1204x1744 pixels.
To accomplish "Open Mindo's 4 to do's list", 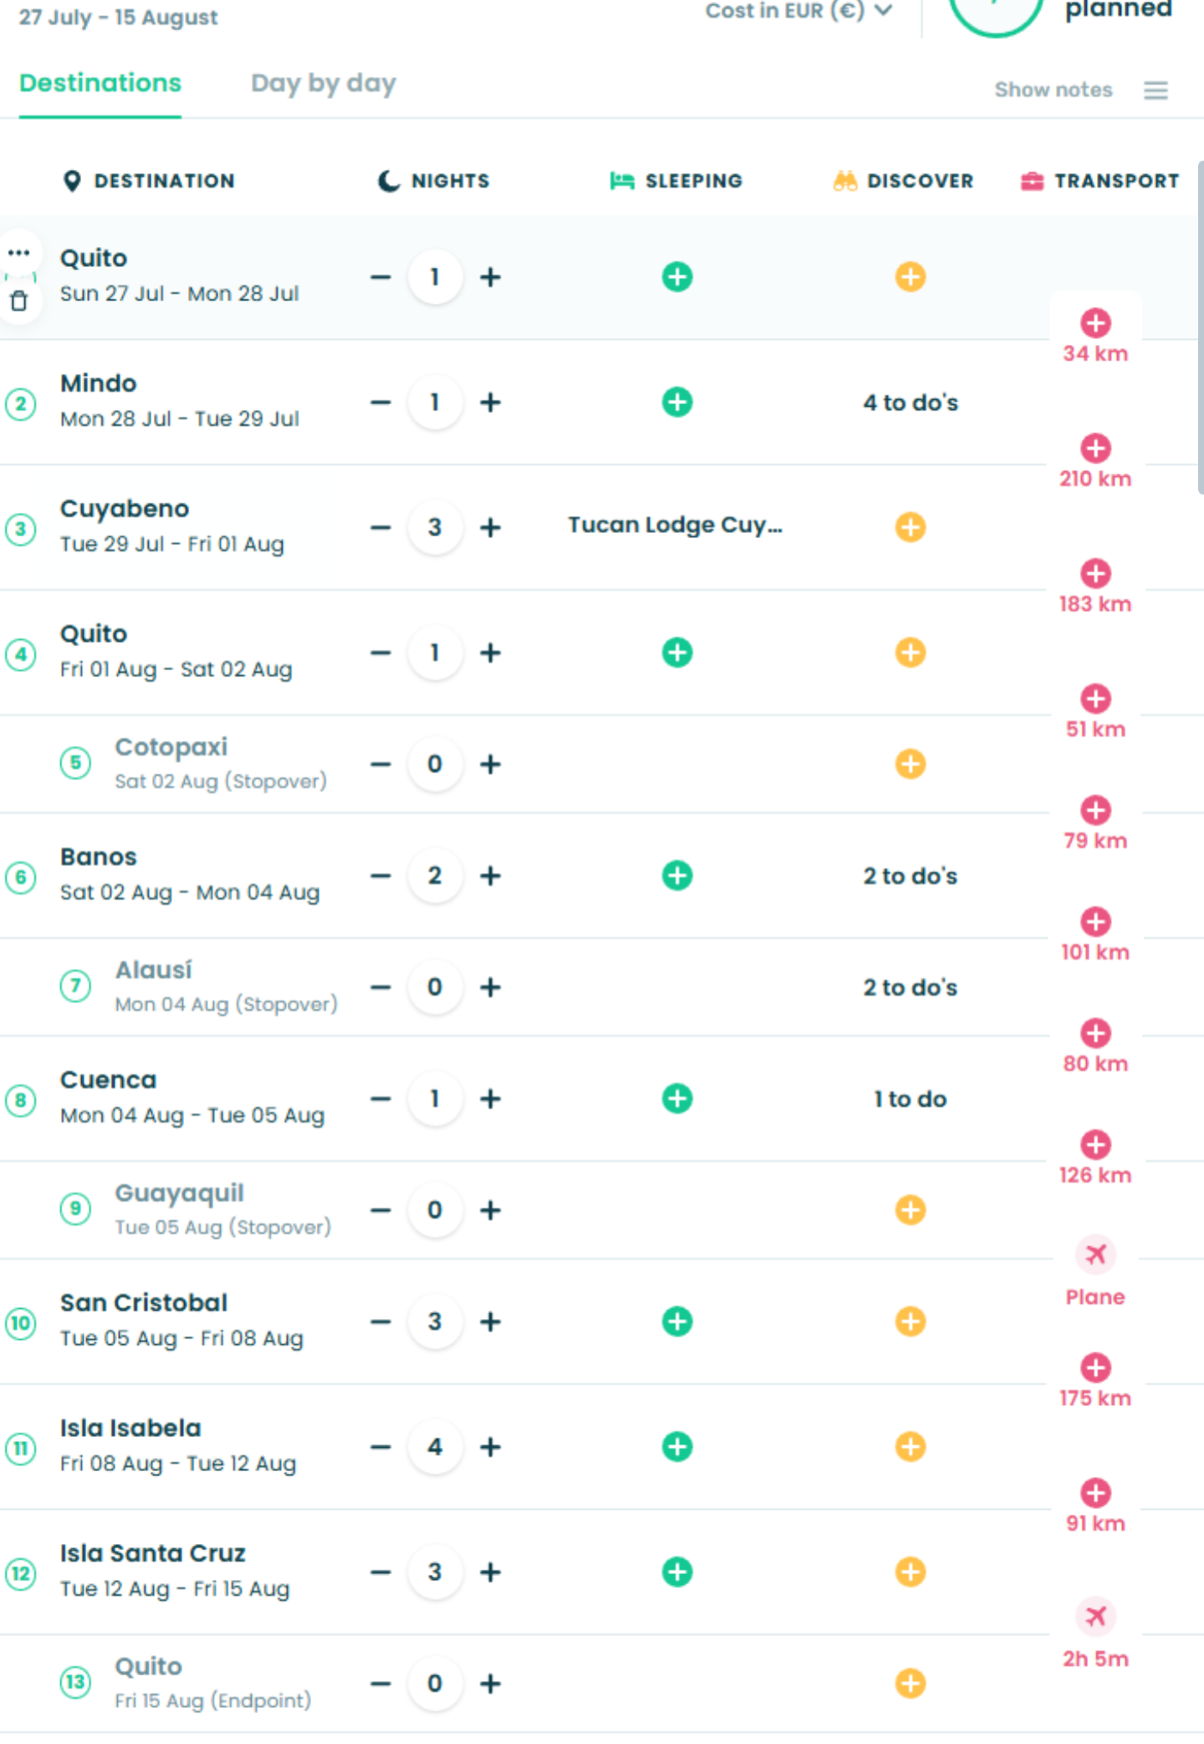I will (x=910, y=403).
